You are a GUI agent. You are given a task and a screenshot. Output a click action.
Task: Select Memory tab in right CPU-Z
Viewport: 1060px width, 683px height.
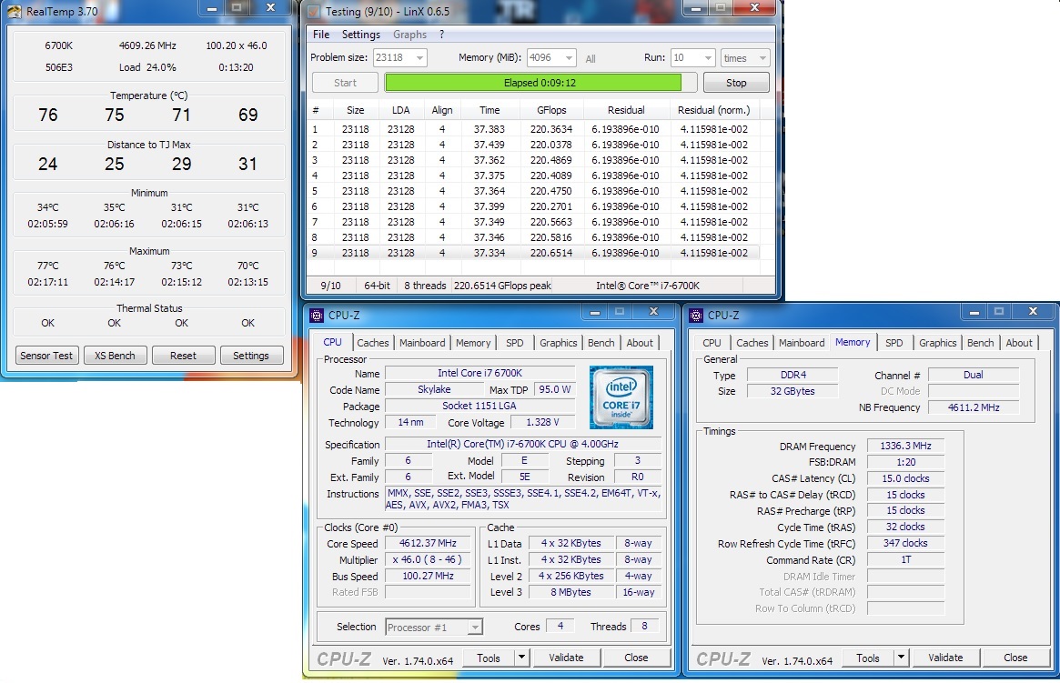[853, 342]
